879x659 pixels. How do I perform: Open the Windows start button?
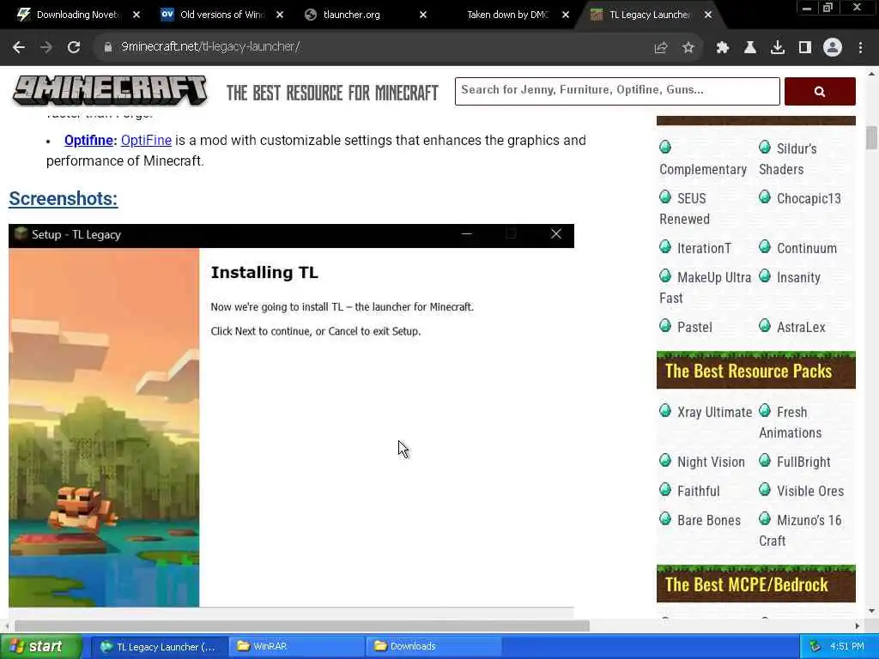click(40, 647)
